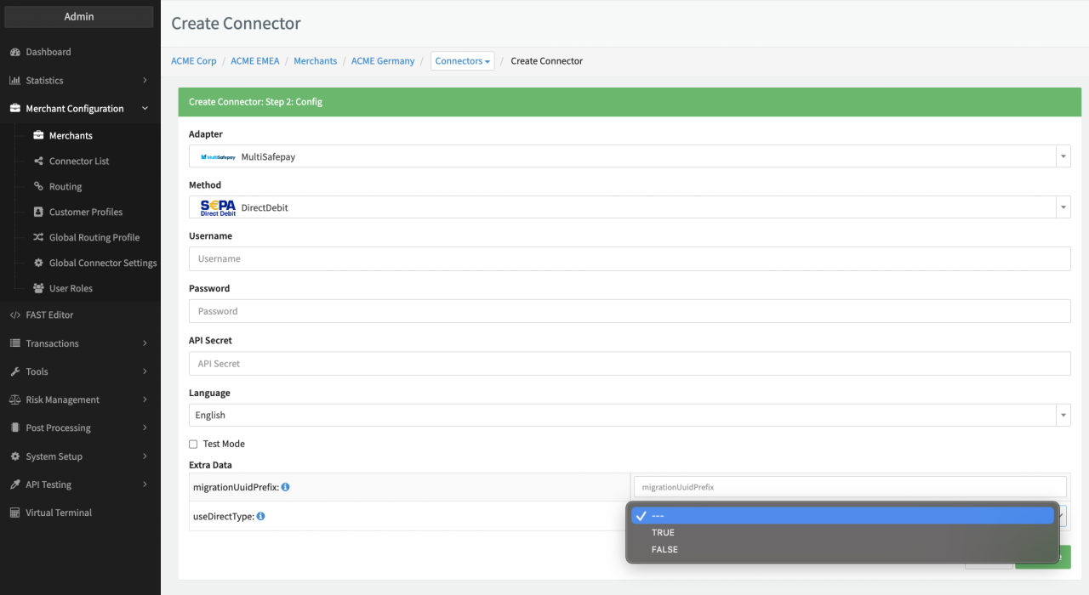This screenshot has width=1089, height=595.
Task: Choose FALSE in the useDirectType list
Action: coord(664,550)
